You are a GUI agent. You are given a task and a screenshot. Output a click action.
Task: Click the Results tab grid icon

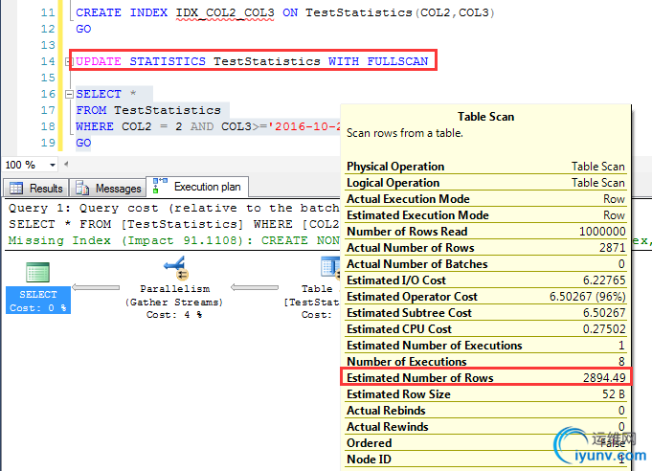click(x=16, y=188)
